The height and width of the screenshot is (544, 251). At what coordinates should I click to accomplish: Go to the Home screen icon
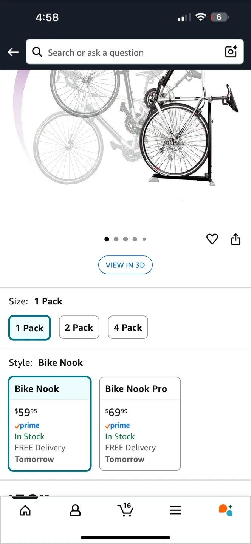(x=25, y=510)
